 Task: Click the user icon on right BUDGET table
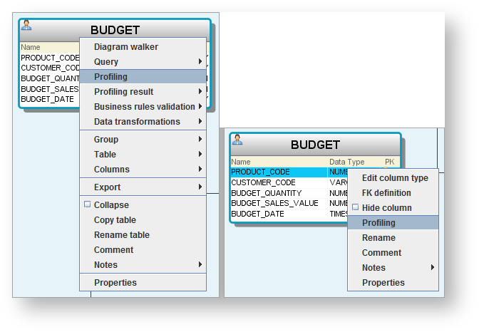pyautogui.click(x=237, y=140)
